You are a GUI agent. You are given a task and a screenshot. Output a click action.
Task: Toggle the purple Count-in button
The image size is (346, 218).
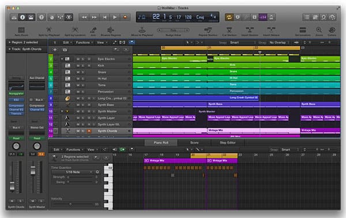pyautogui.click(x=263, y=17)
